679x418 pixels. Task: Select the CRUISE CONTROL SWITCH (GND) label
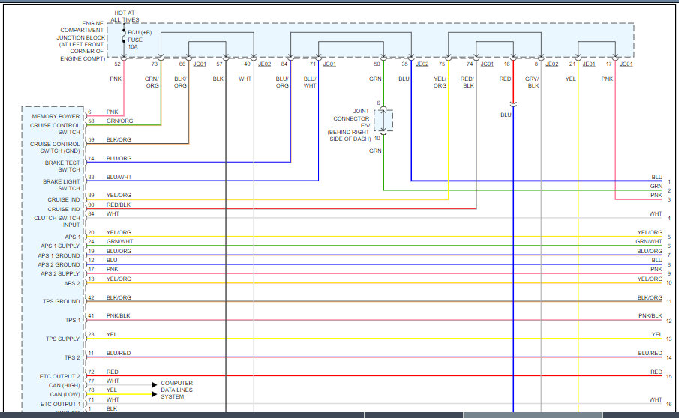55,148
